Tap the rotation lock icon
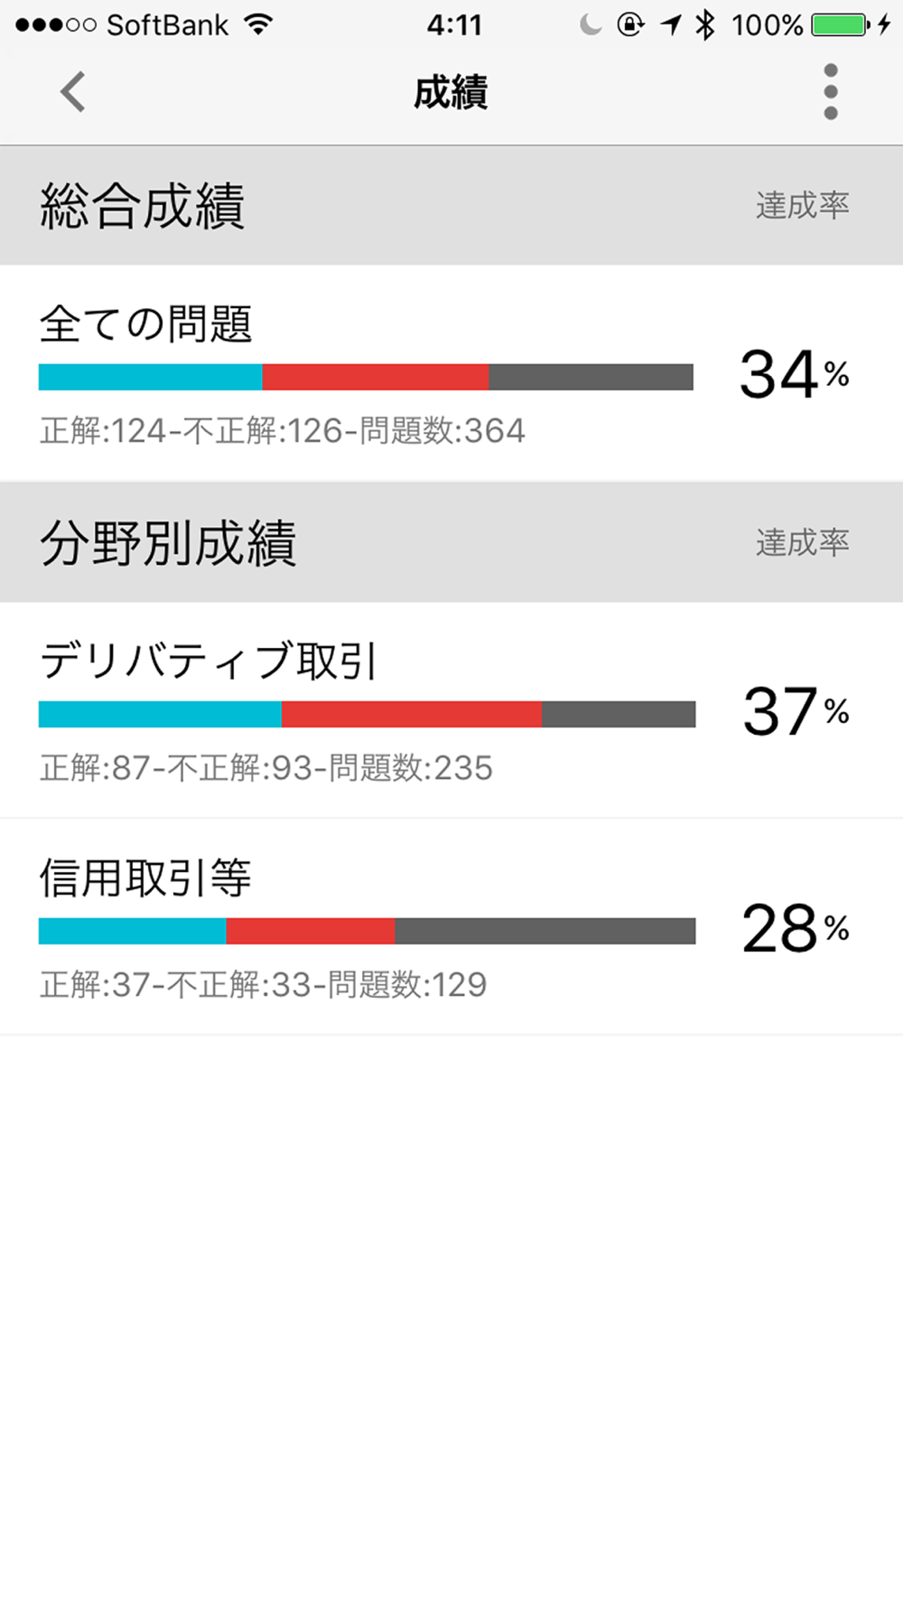 click(630, 24)
